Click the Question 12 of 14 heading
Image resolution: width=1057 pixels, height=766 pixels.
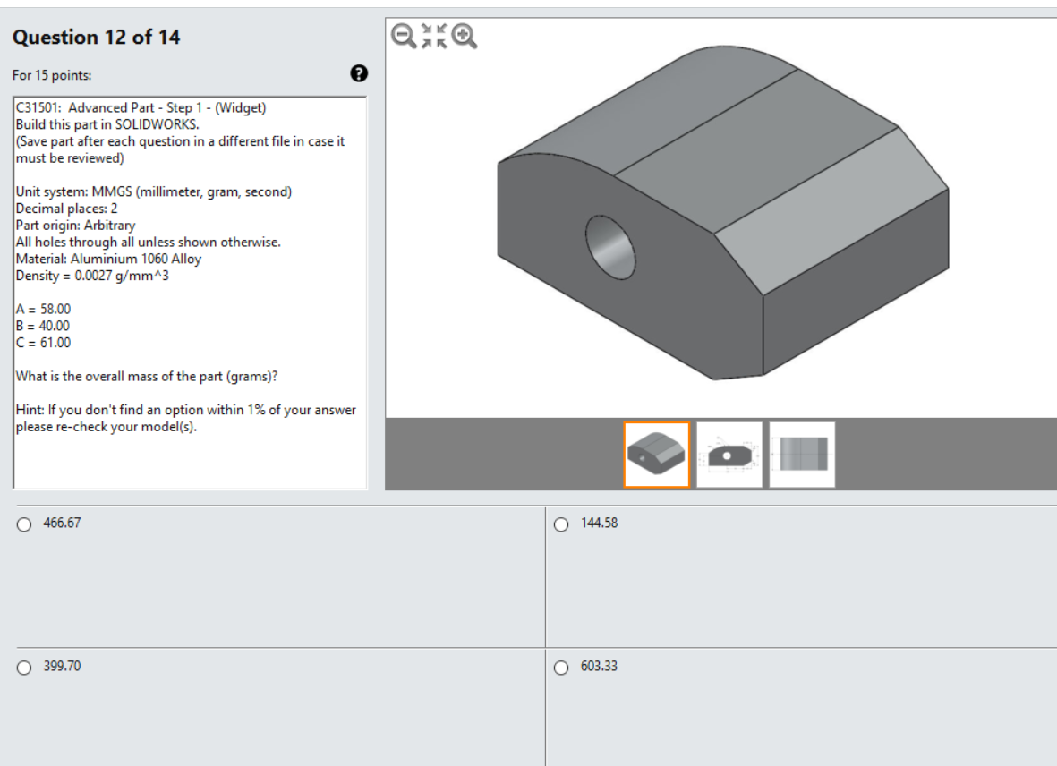tap(97, 37)
